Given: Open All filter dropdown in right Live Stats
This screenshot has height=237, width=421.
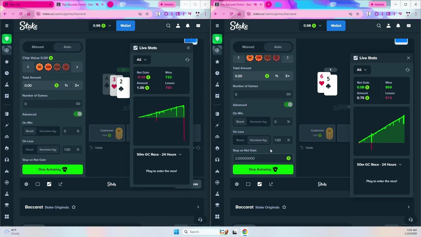Looking at the screenshot, I should click(362, 70).
